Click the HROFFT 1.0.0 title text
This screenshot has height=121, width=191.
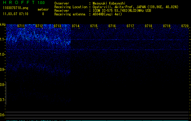pyautogui.click(x=24, y=2)
